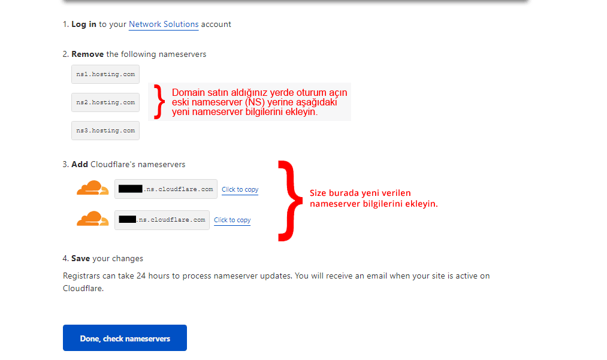Click the red 'Size burada yeni verilen' annotation

pos(373,198)
